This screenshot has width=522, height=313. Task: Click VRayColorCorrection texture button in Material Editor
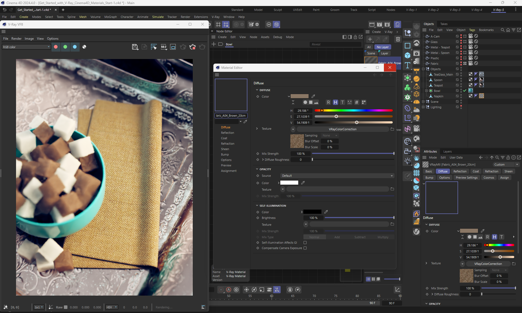click(342, 129)
